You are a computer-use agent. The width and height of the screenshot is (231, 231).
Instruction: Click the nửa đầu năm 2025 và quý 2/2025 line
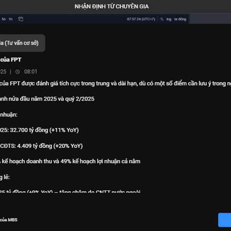[x=47, y=99]
